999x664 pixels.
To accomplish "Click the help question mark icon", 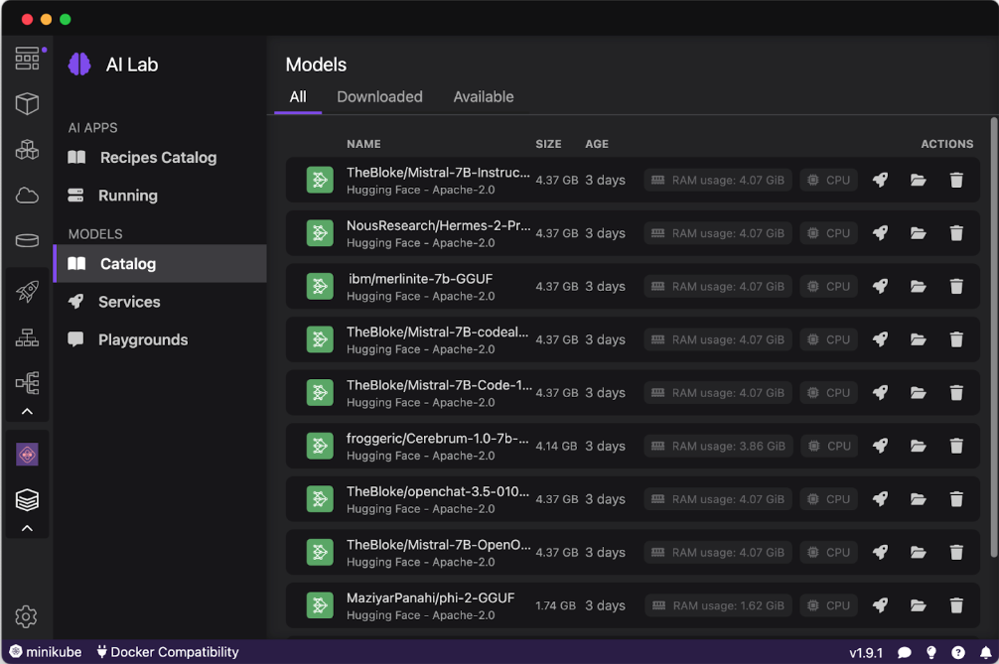I will click(958, 652).
